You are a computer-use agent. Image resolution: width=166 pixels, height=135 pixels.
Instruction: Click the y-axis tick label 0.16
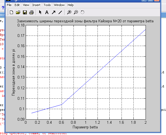tap(21, 46)
